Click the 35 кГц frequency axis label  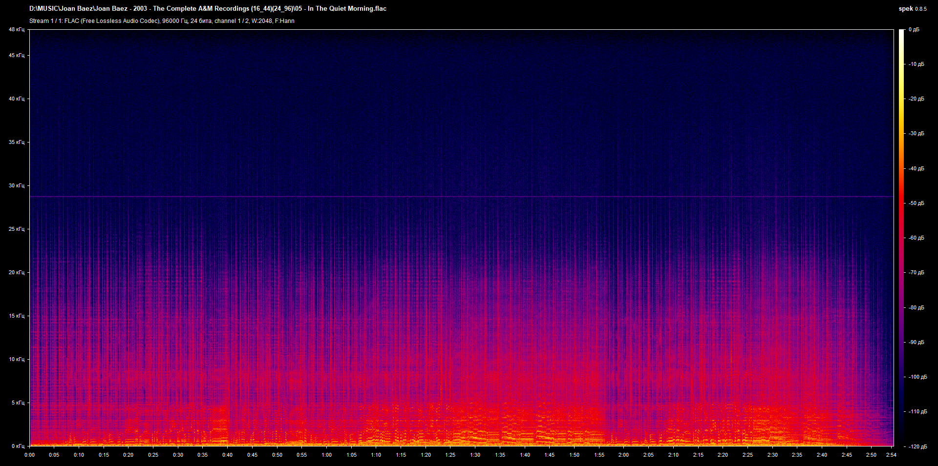[17, 142]
